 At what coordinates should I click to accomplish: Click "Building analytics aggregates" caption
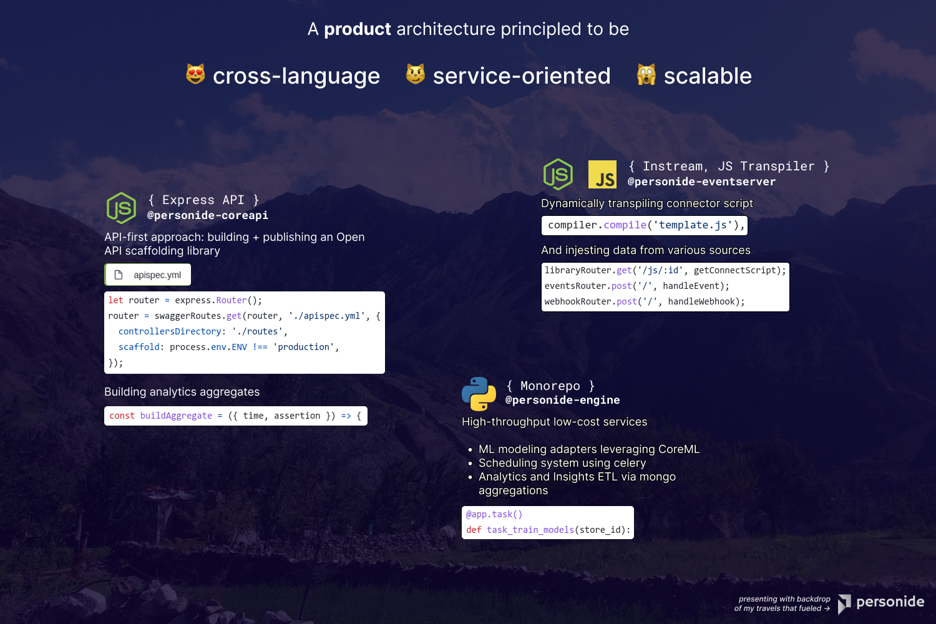pyautogui.click(x=182, y=392)
